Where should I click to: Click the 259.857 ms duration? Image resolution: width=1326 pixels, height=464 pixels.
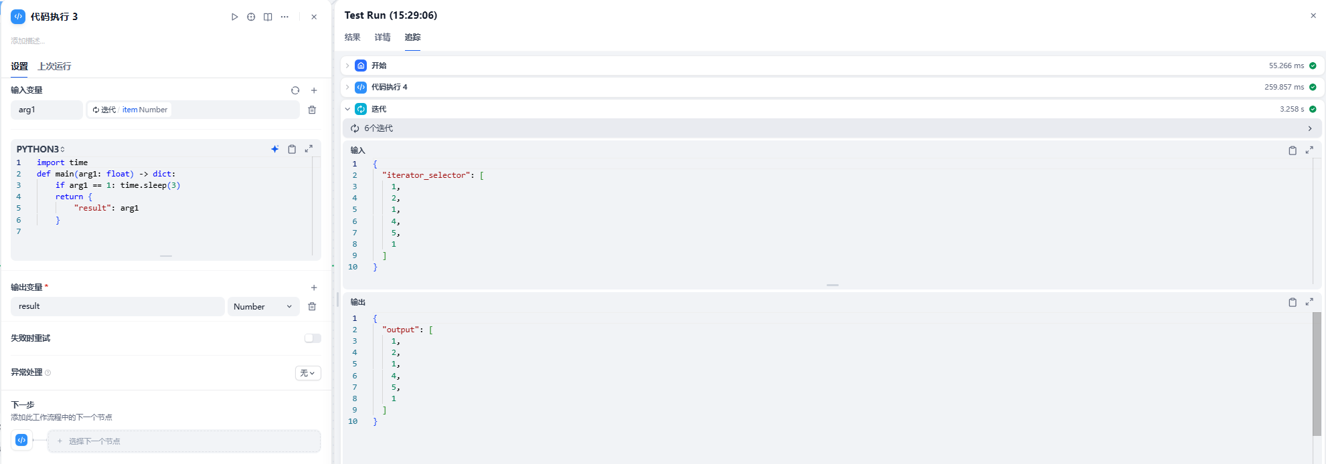[1284, 87]
